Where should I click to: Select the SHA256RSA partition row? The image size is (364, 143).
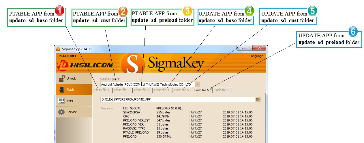187,112
